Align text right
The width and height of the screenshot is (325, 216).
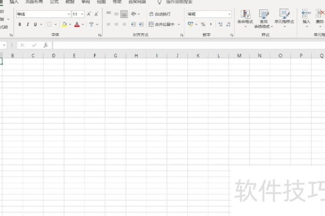(124, 24)
